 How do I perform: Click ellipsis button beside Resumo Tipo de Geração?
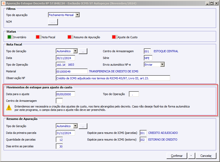pyautogui.click(x=83, y=126)
